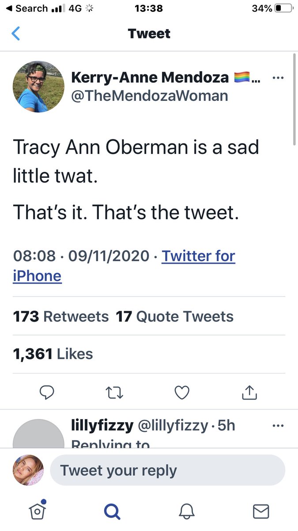Screen dimensions: 298x531
Task: View the 17 Quote Tweets
Action: pos(175,316)
